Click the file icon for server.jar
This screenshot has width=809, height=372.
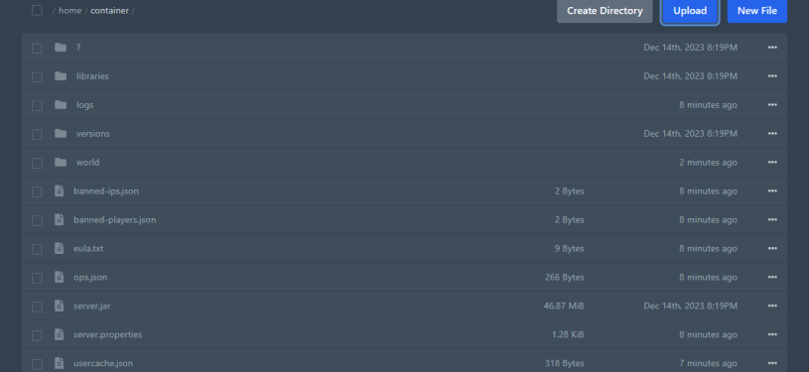coord(60,306)
